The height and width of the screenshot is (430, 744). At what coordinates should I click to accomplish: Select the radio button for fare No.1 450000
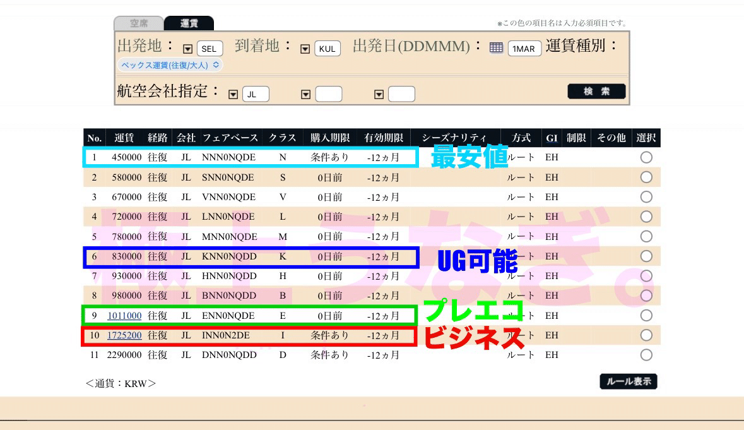[x=646, y=157]
